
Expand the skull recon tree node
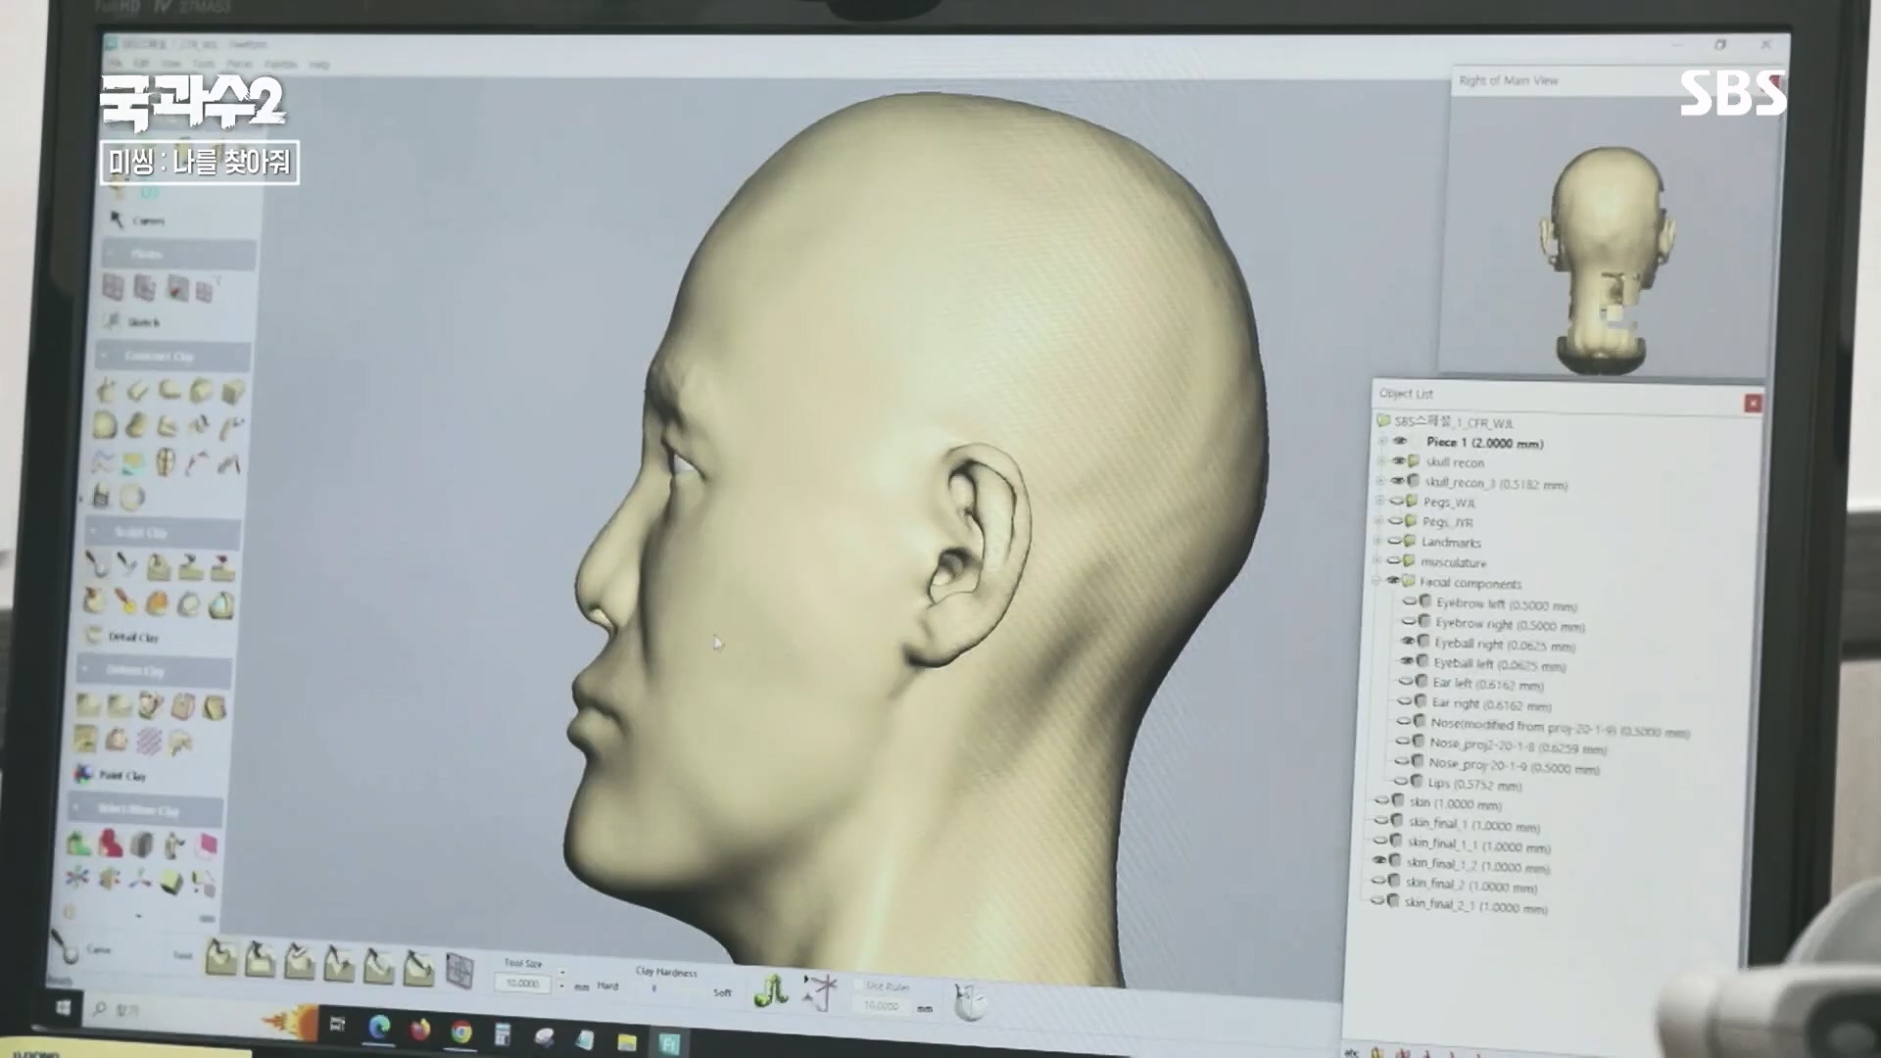click(1381, 460)
